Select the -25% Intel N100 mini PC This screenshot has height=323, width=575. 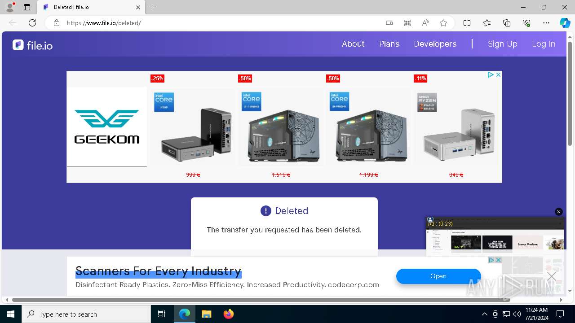click(x=193, y=127)
